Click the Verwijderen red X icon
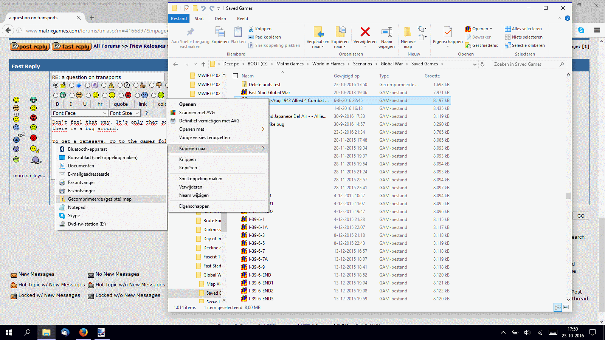The width and height of the screenshot is (605, 340). click(x=365, y=32)
